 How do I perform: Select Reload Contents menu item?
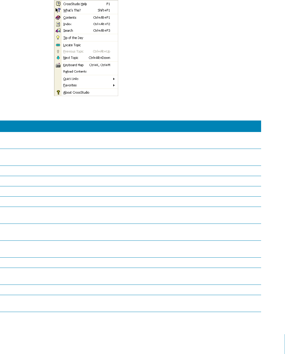86,72
